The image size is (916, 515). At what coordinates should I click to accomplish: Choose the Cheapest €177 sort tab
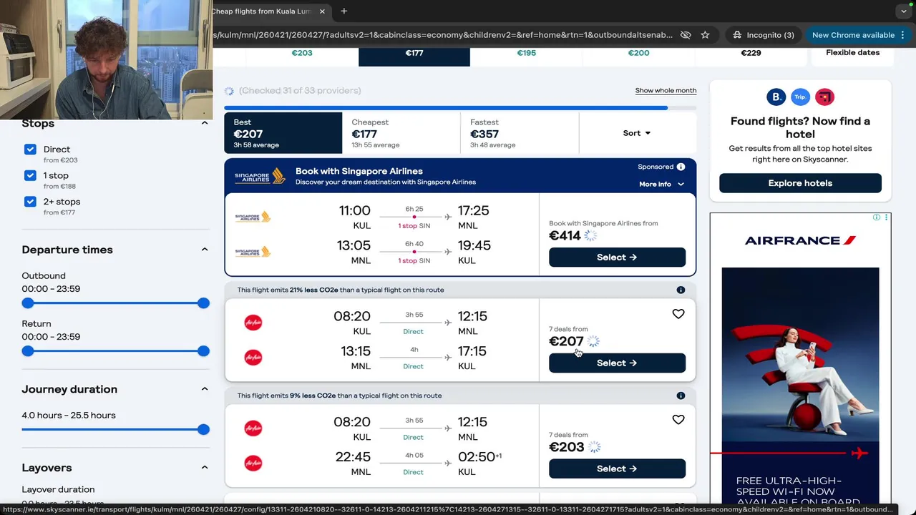pyautogui.click(x=401, y=133)
